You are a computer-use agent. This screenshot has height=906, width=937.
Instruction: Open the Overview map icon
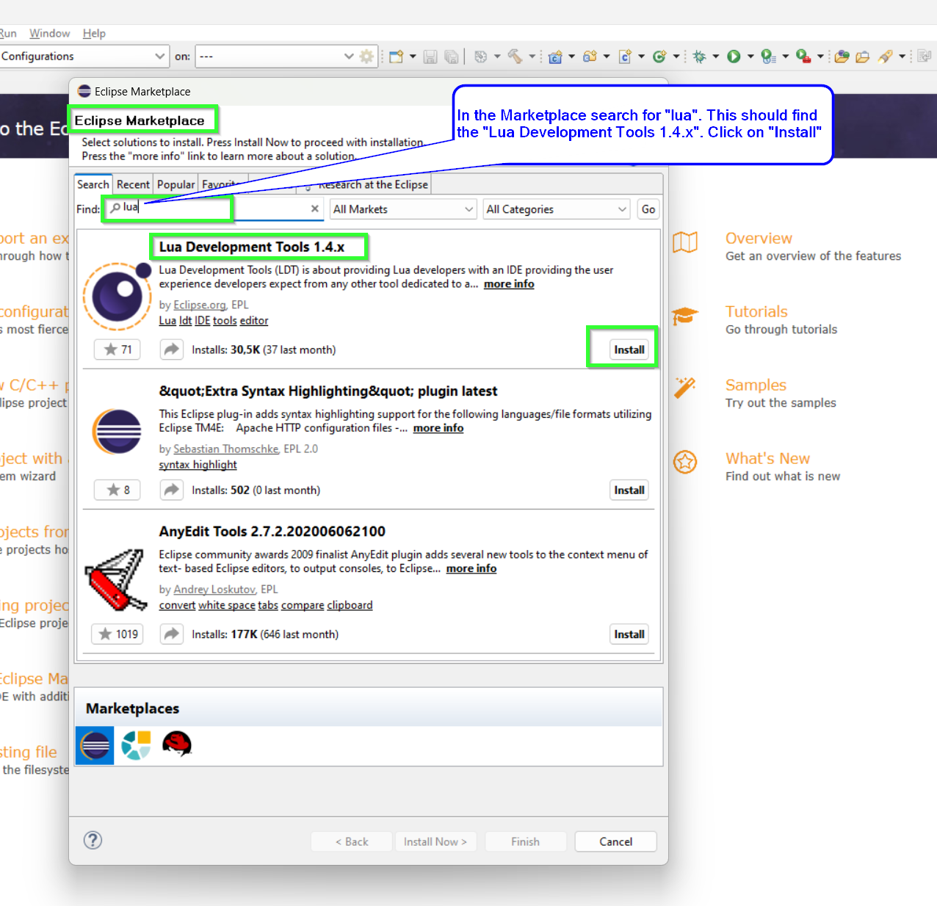[x=685, y=243]
